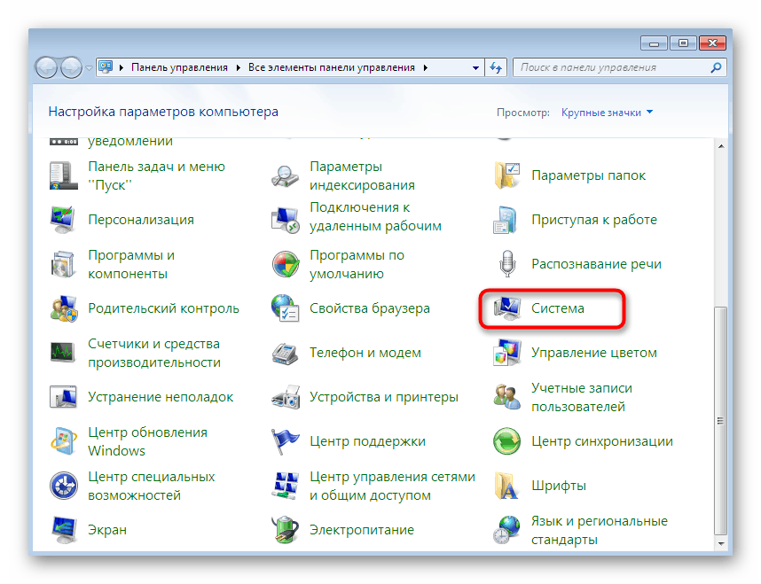761x584 pixels.
Task: Open the Устранение неполадок link
Action: click(161, 397)
